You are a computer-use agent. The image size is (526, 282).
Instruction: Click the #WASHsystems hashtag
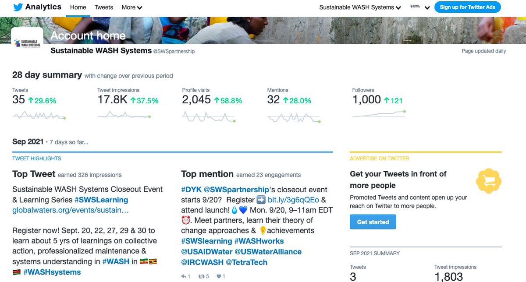[x=52, y=272]
